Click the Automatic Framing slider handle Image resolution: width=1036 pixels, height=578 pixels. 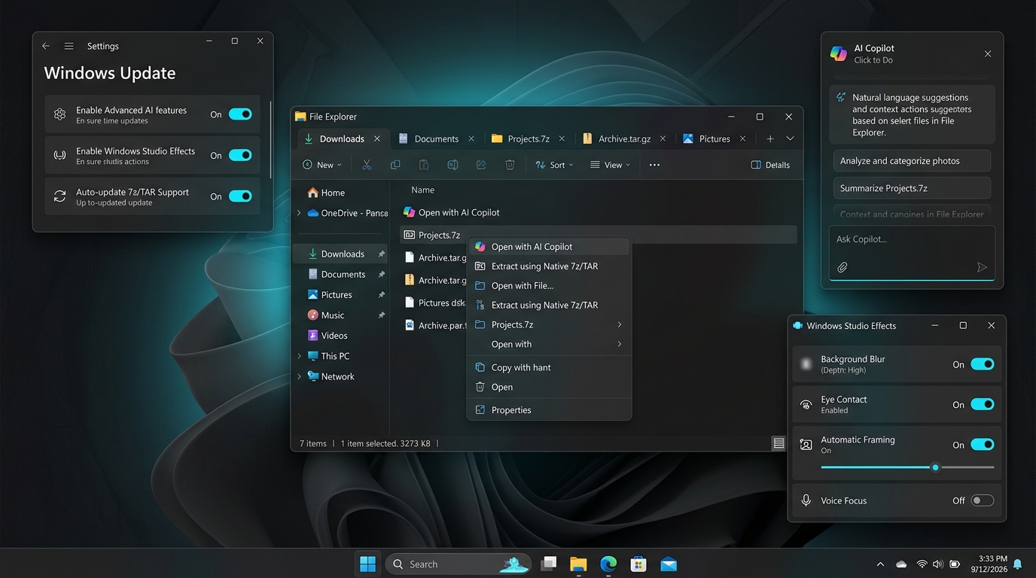click(x=935, y=467)
